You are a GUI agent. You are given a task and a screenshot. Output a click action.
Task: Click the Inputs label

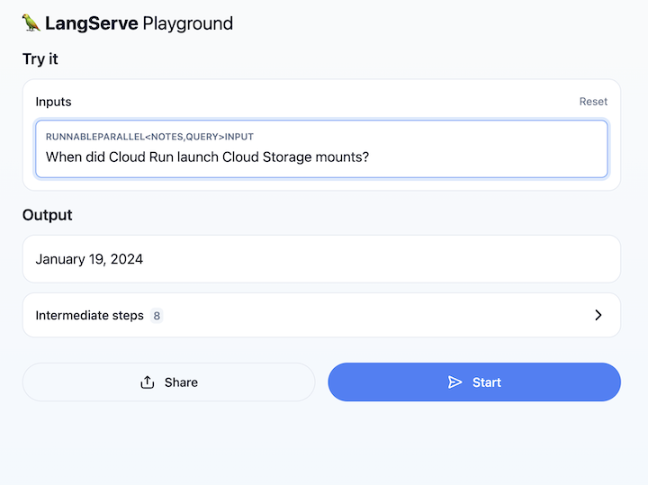click(x=53, y=102)
